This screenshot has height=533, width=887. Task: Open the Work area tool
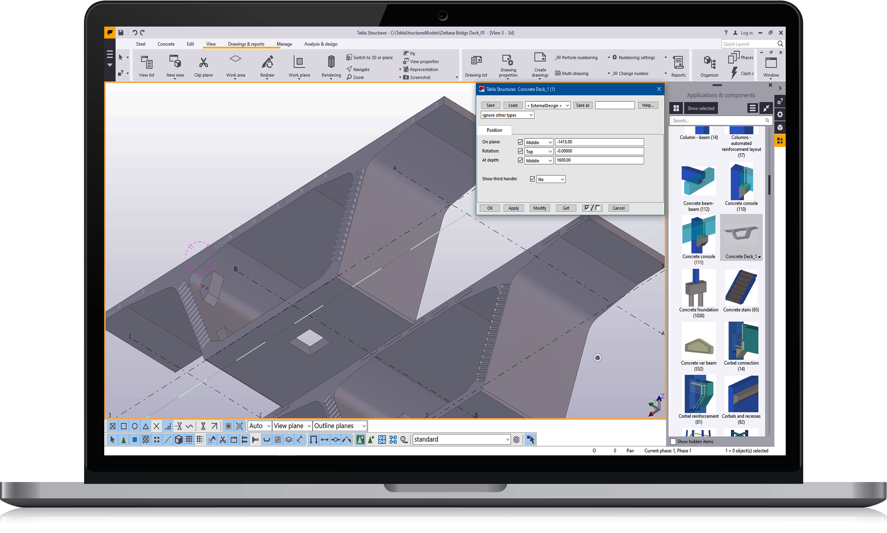click(x=235, y=60)
